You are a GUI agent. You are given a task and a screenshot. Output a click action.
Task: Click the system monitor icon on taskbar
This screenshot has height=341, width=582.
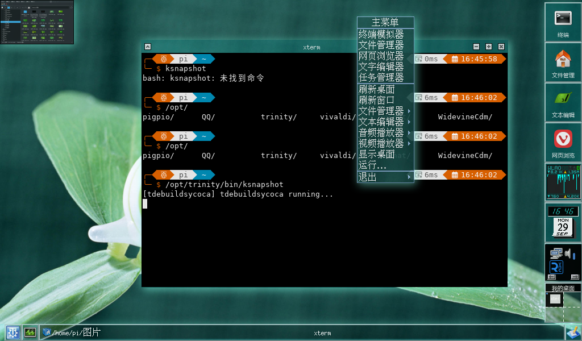click(30, 332)
